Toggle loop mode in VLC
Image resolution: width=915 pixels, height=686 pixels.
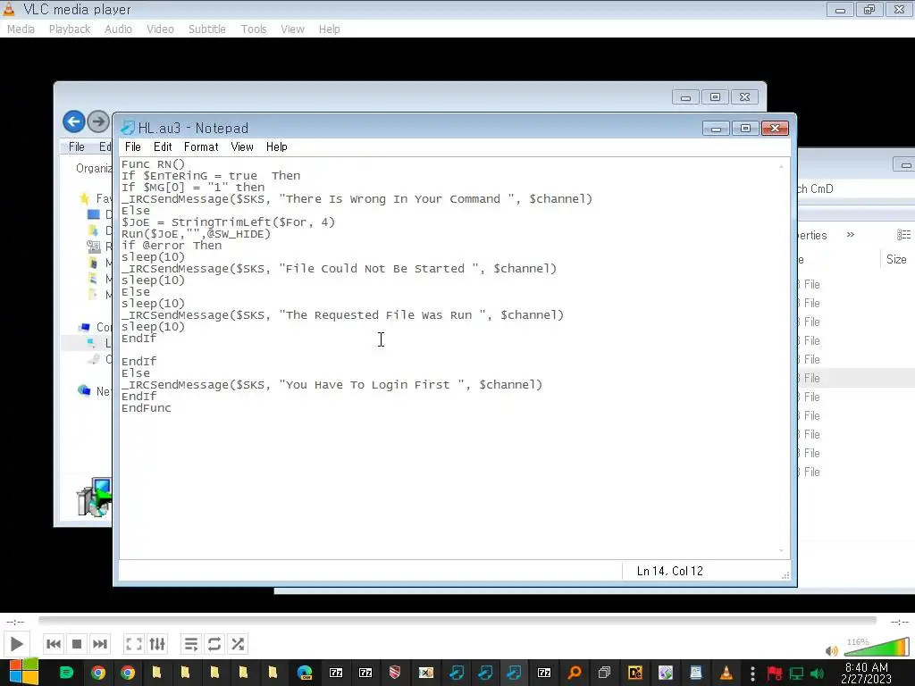click(214, 644)
